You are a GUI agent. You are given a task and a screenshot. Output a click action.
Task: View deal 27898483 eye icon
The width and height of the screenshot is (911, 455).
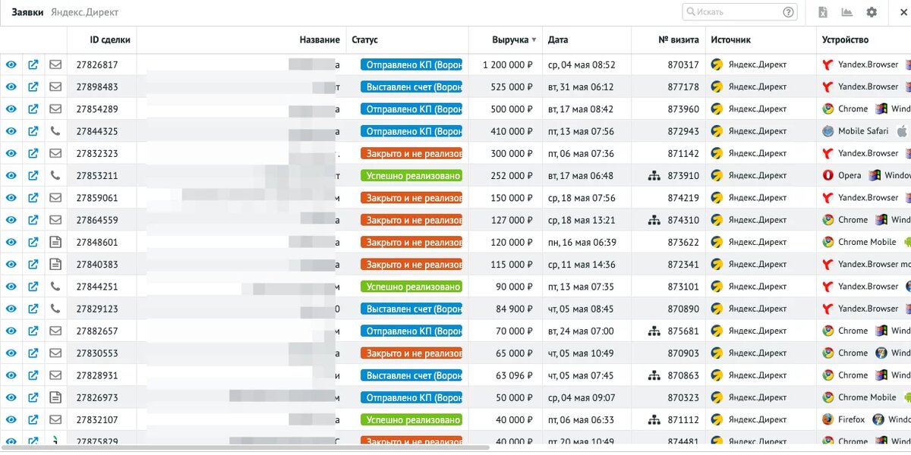click(x=11, y=87)
